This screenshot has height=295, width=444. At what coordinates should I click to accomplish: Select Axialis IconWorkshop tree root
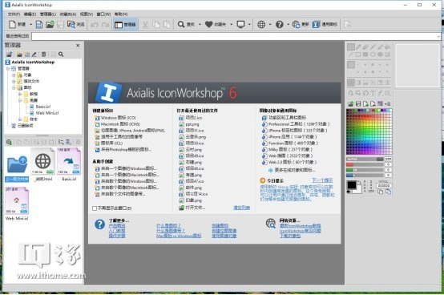(30, 62)
